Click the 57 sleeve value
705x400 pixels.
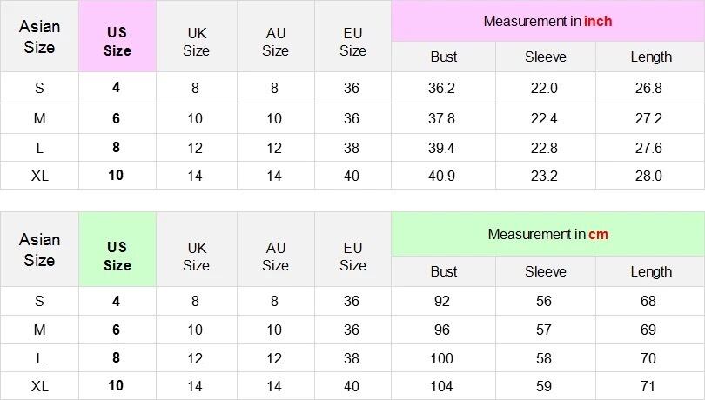click(545, 330)
